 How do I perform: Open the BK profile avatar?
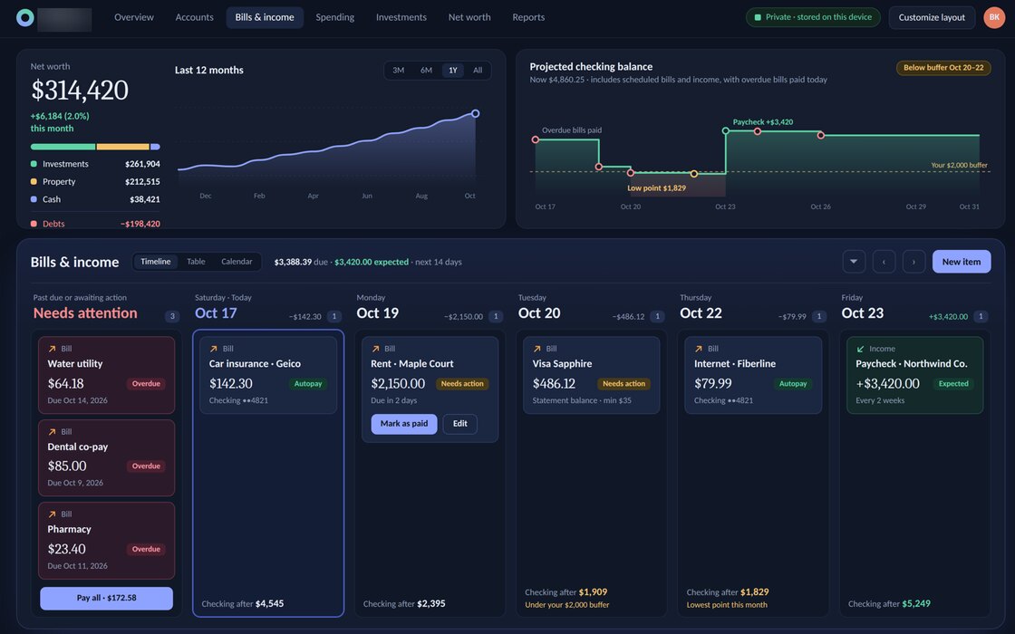(x=993, y=17)
